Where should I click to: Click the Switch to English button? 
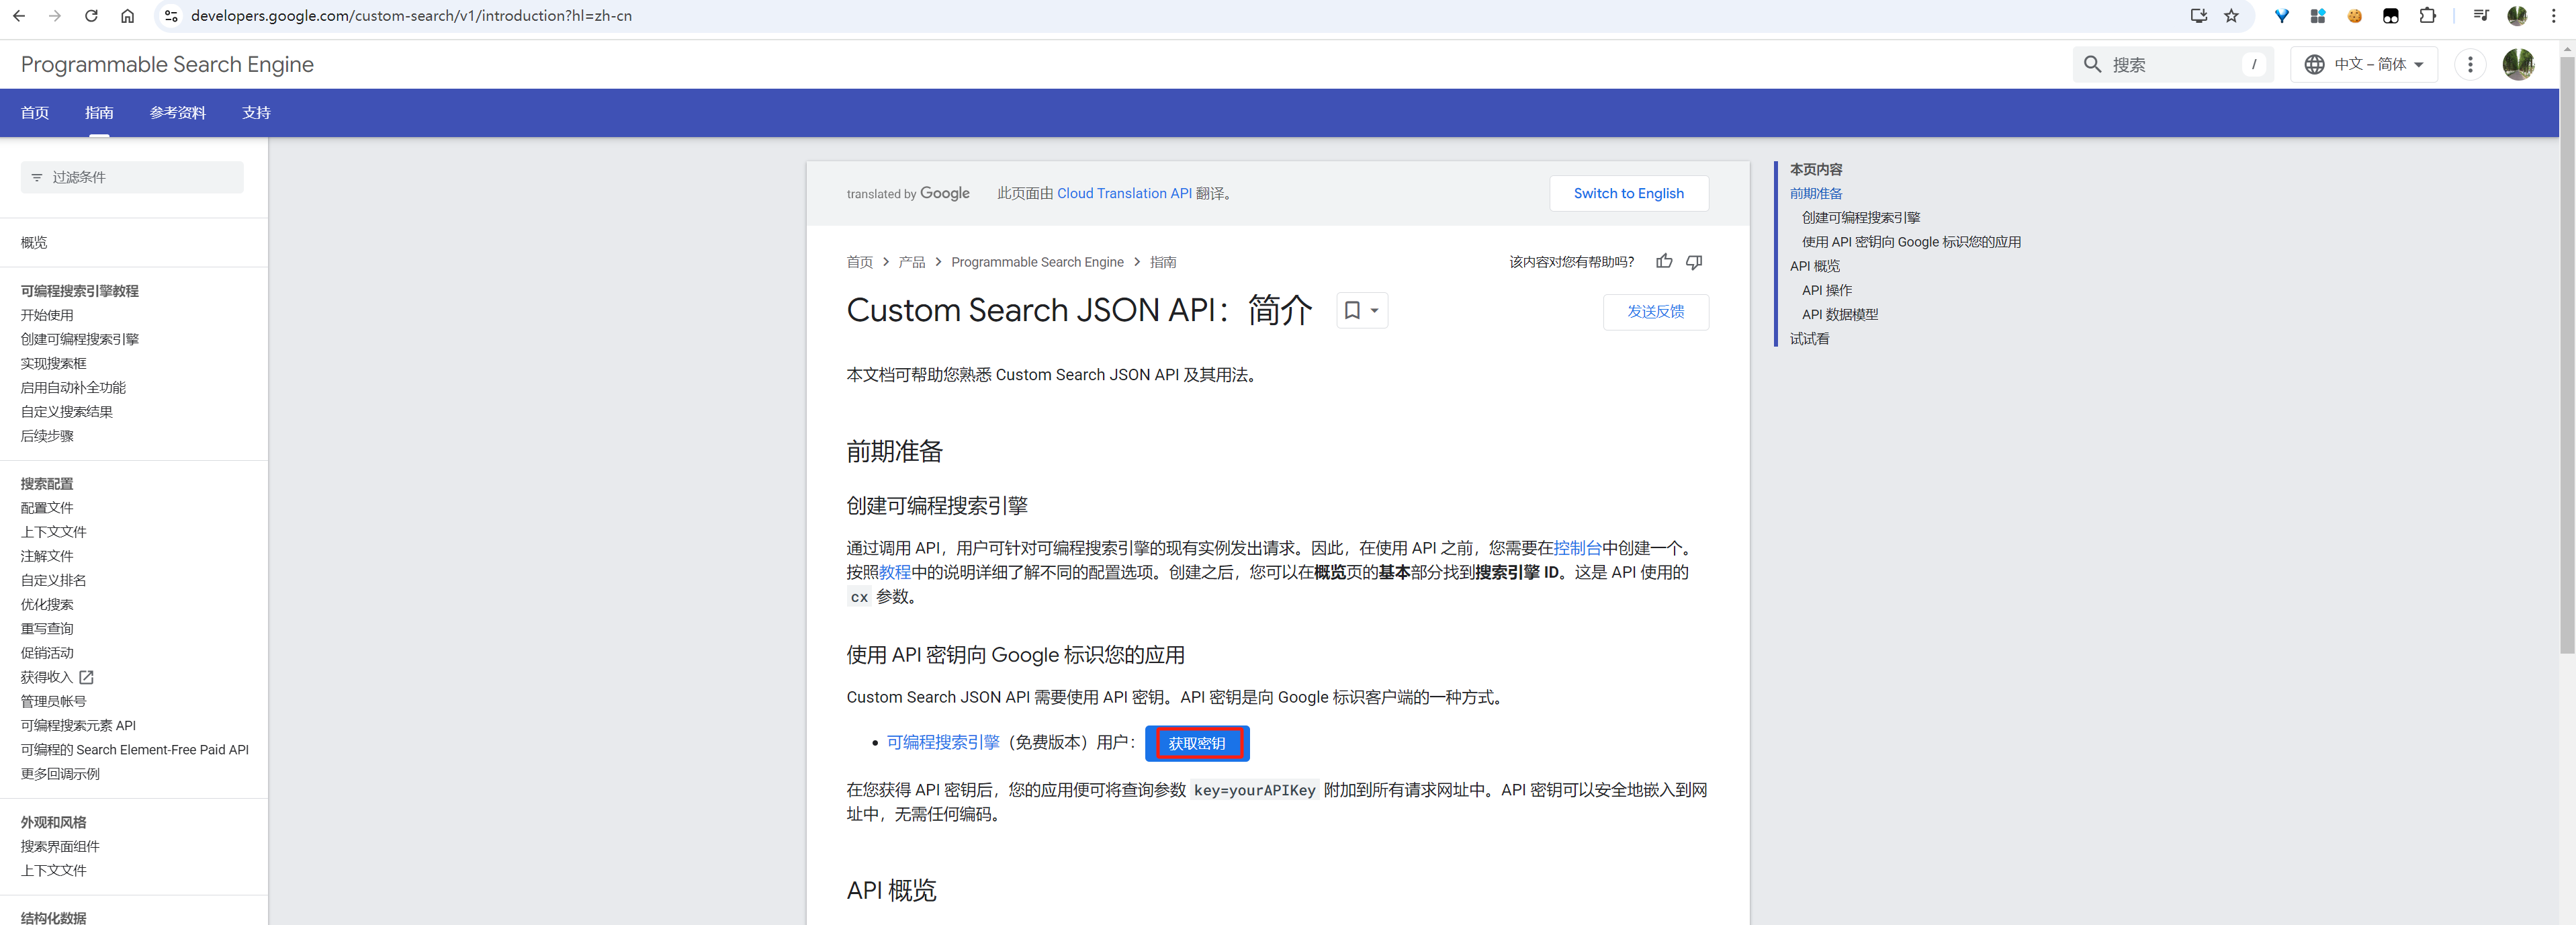[1628, 193]
